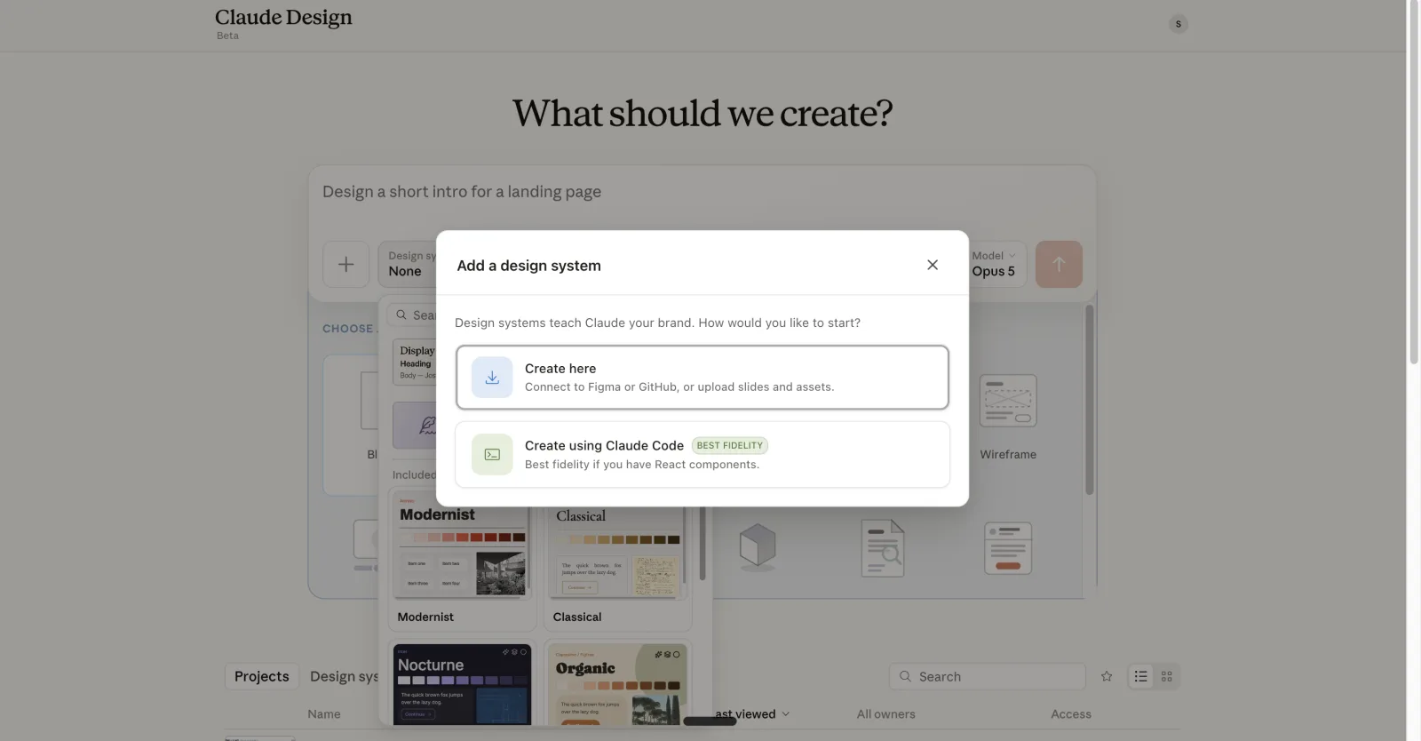This screenshot has height=741, width=1421.
Task: Click the send arrow button
Action: pyautogui.click(x=1059, y=264)
